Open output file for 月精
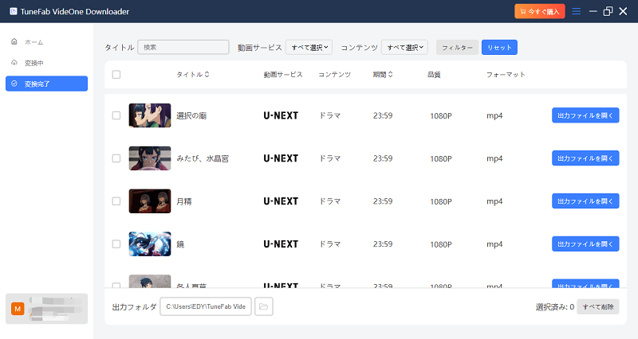This screenshot has width=638, height=339. [585, 201]
